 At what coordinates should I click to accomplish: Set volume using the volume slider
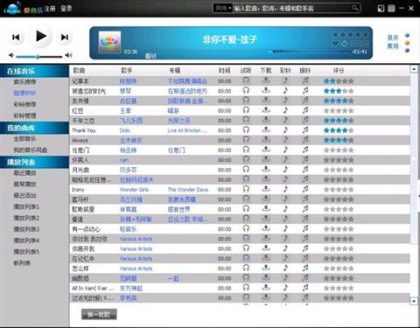pos(39,56)
